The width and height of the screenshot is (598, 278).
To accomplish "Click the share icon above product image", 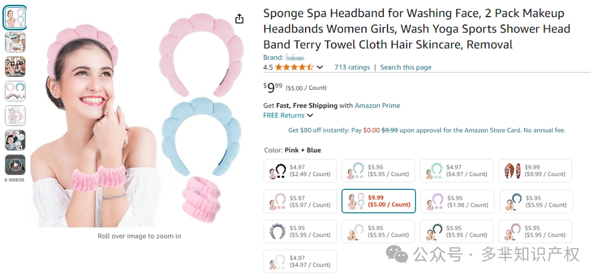I will point(239,19).
